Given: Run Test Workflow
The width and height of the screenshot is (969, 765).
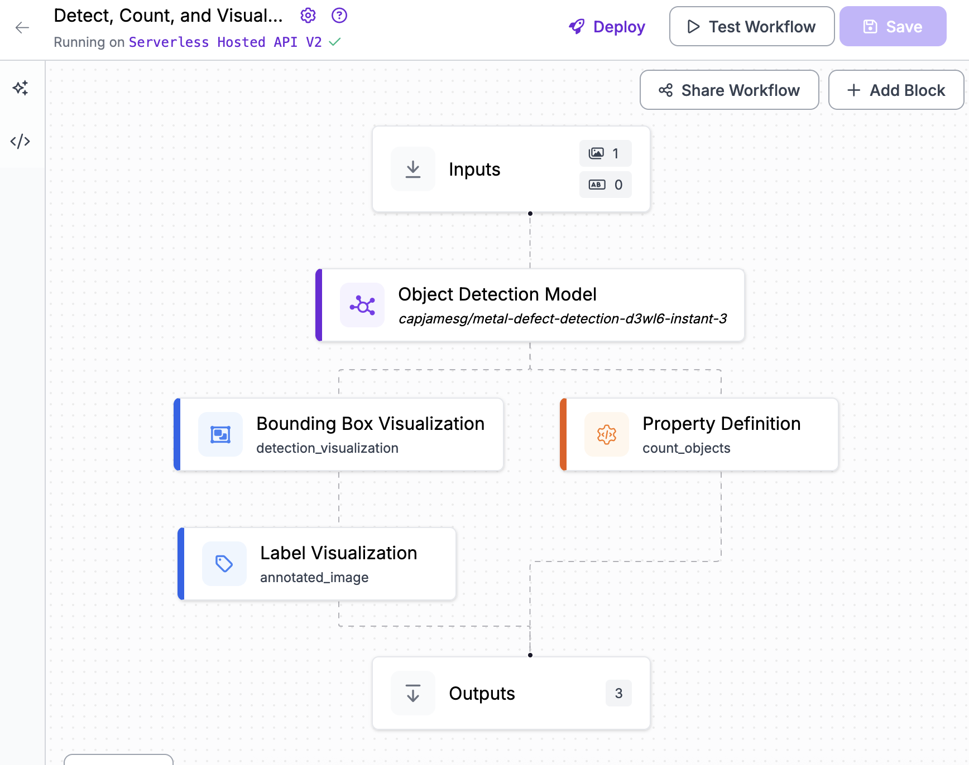Looking at the screenshot, I should [x=751, y=27].
